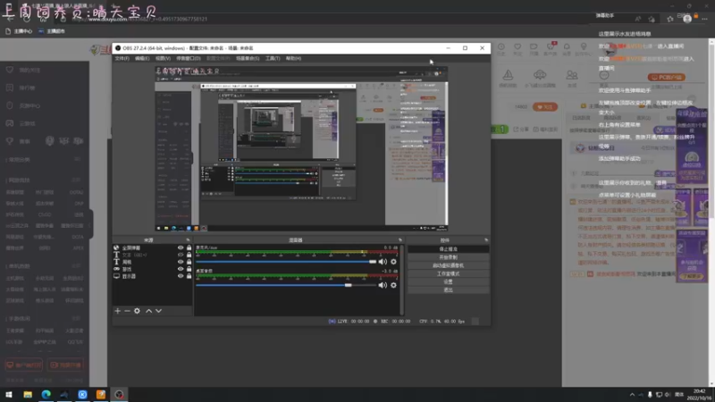Image resolution: width=715 pixels, height=402 pixels.
Task: Open the 帮助(H) menu in OBS
Action: pos(294,58)
